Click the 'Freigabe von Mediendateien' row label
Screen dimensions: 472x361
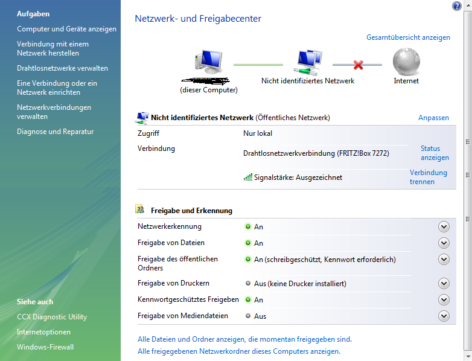pos(183,316)
